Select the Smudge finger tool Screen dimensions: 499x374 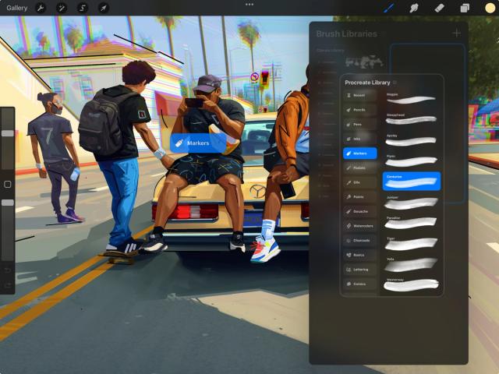(414, 8)
